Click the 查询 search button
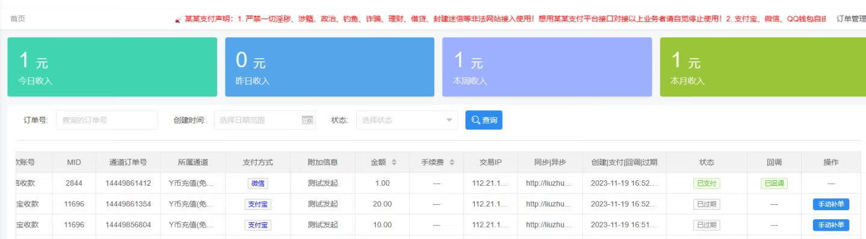This screenshot has height=239, width=866. click(x=484, y=120)
